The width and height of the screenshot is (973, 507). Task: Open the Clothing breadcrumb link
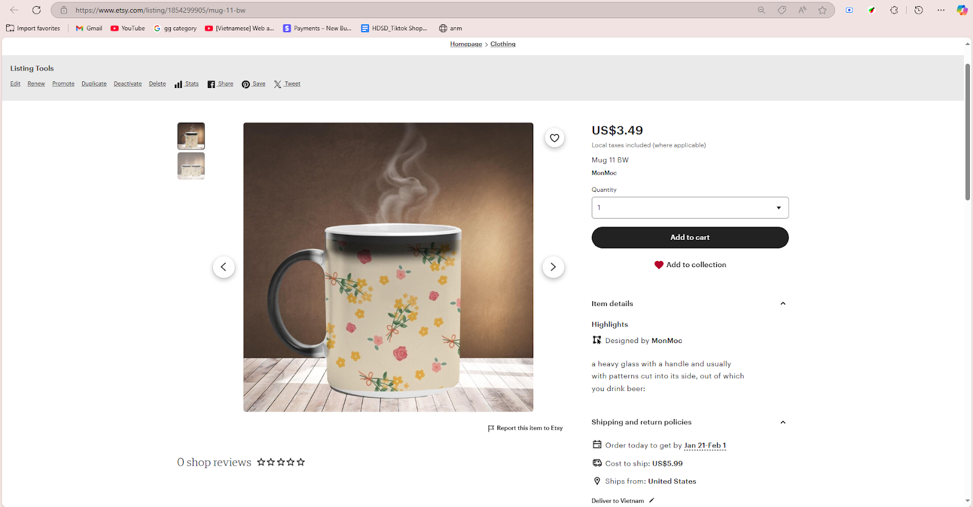tap(503, 44)
